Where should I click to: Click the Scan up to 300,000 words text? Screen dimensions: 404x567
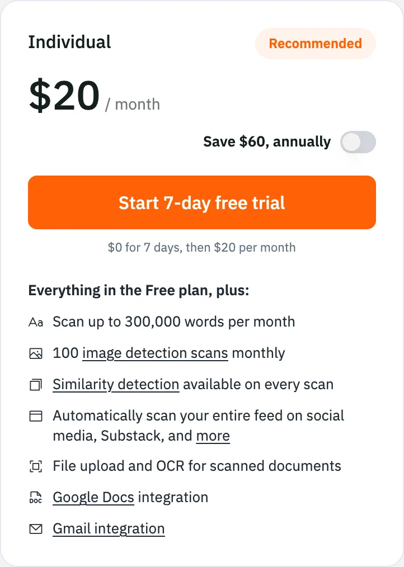point(174,322)
